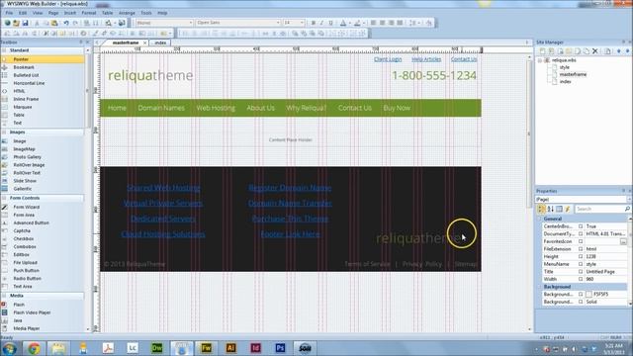Select the masterframe document tab
The height and width of the screenshot is (356, 633).
pos(126,43)
